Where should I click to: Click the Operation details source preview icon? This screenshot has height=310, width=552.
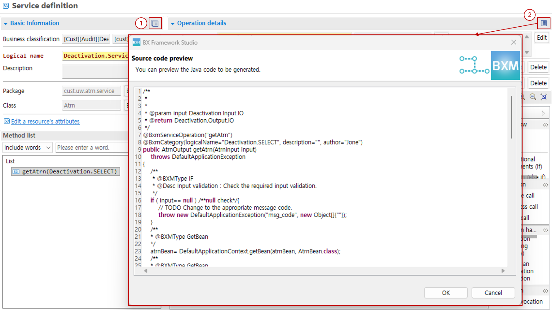click(x=544, y=23)
